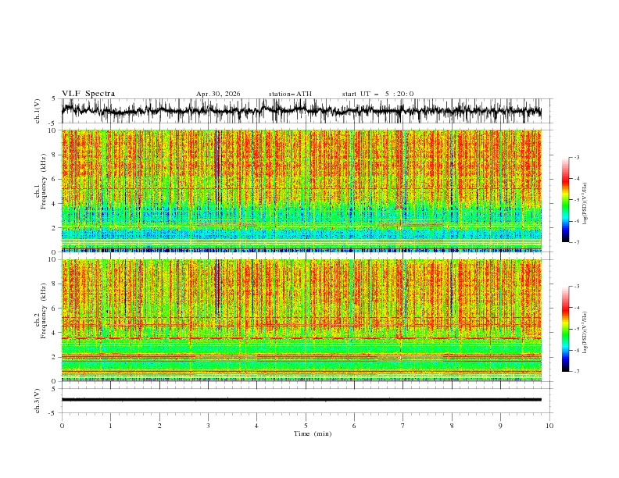Click the ch.2 Frequency (kHz) axis label
Viewport: 619px width, 478px height.
pos(41,320)
